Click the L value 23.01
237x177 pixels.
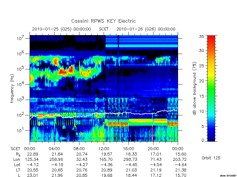33,175
